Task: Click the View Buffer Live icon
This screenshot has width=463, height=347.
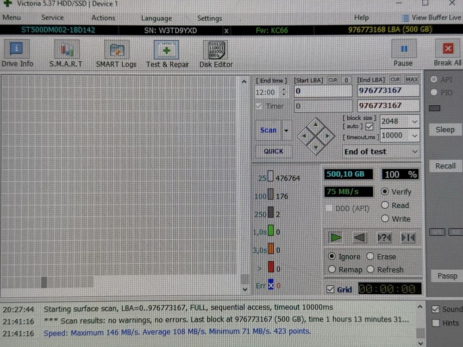Action: [406, 19]
